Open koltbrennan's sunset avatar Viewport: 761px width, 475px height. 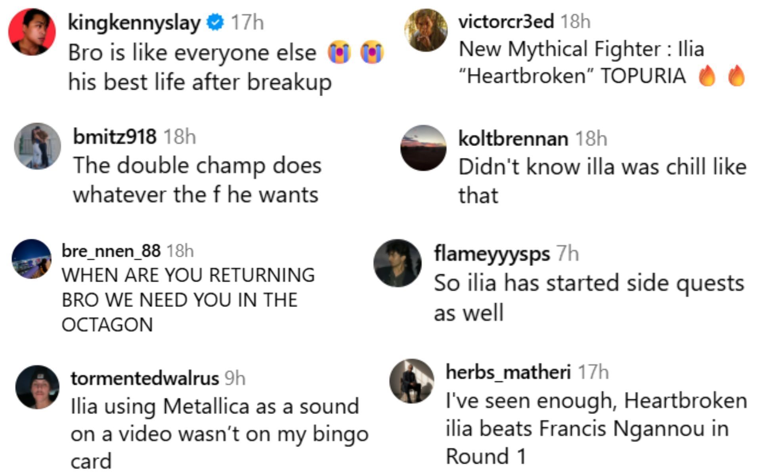[x=423, y=148]
